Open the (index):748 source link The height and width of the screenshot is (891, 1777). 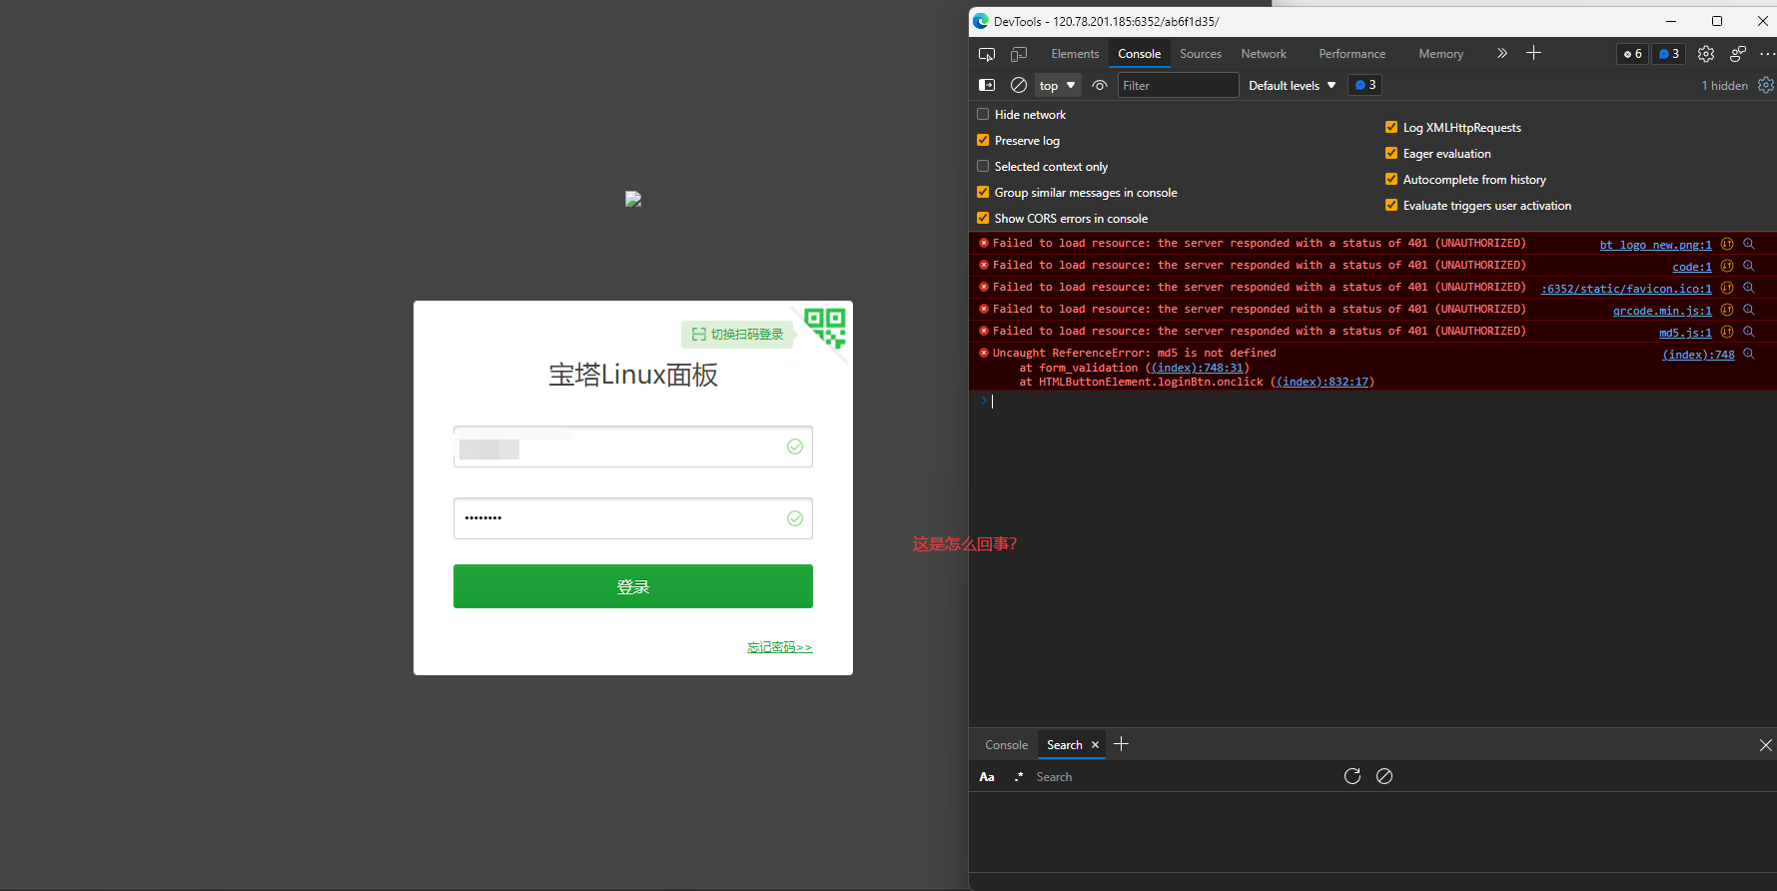tap(1698, 355)
